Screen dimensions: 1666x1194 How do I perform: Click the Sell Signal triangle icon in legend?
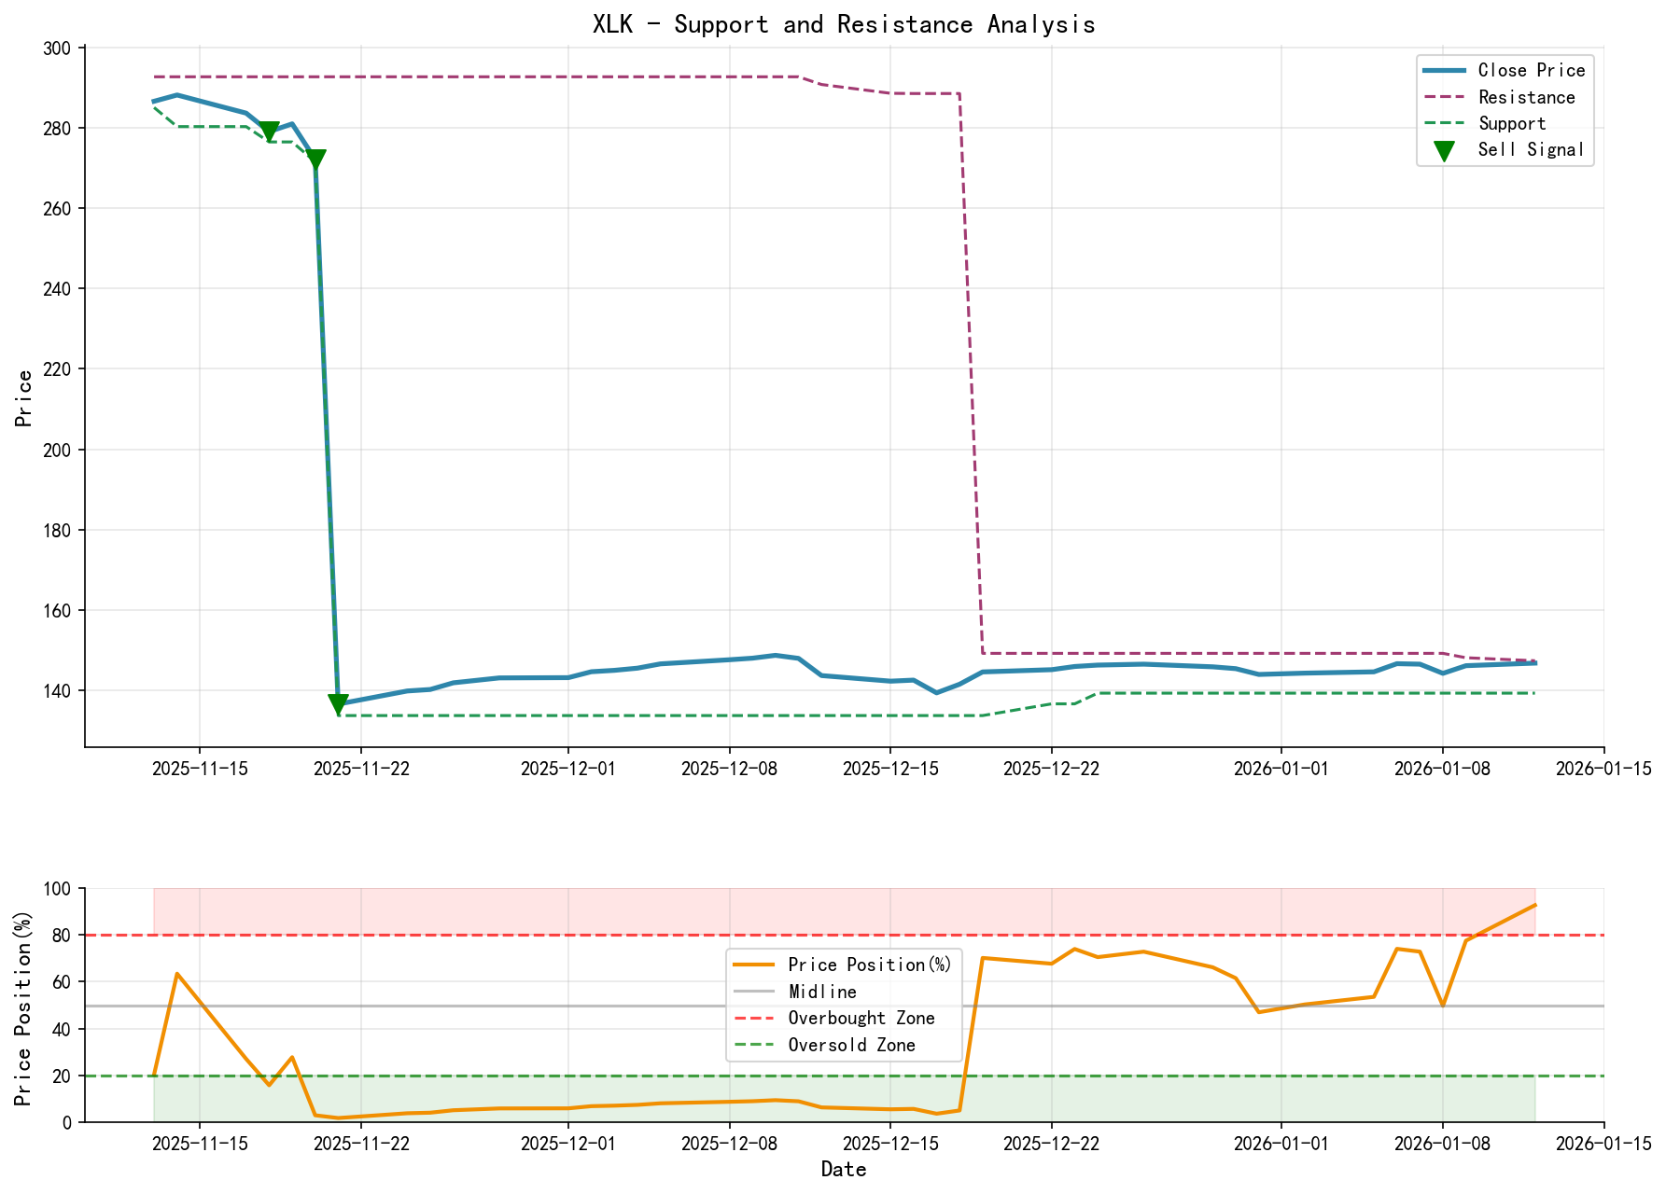coord(1443,150)
